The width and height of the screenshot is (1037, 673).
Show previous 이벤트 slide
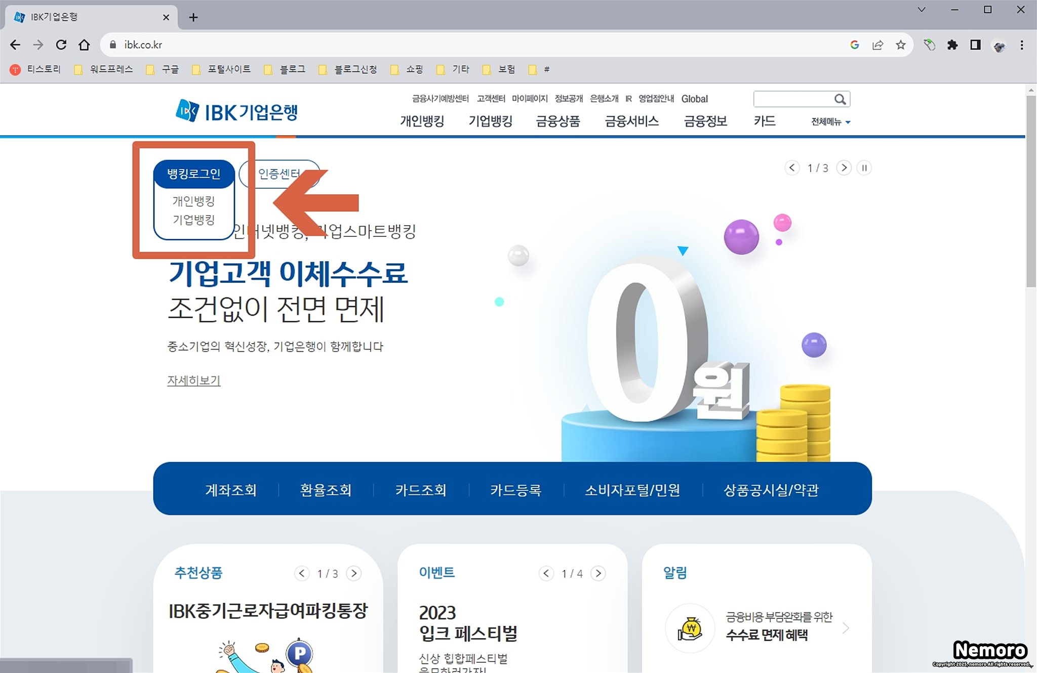(546, 573)
